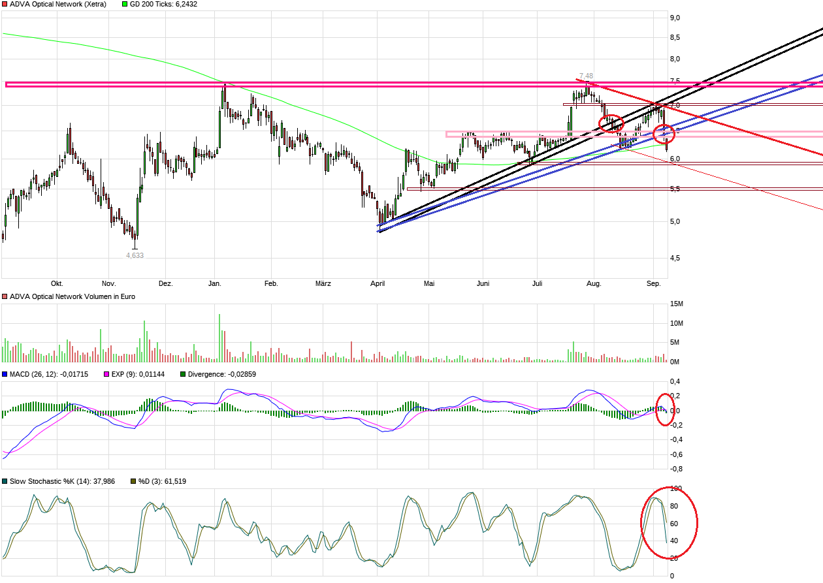
Task: Click the '60' stochastic axis value
Action: 674,524
